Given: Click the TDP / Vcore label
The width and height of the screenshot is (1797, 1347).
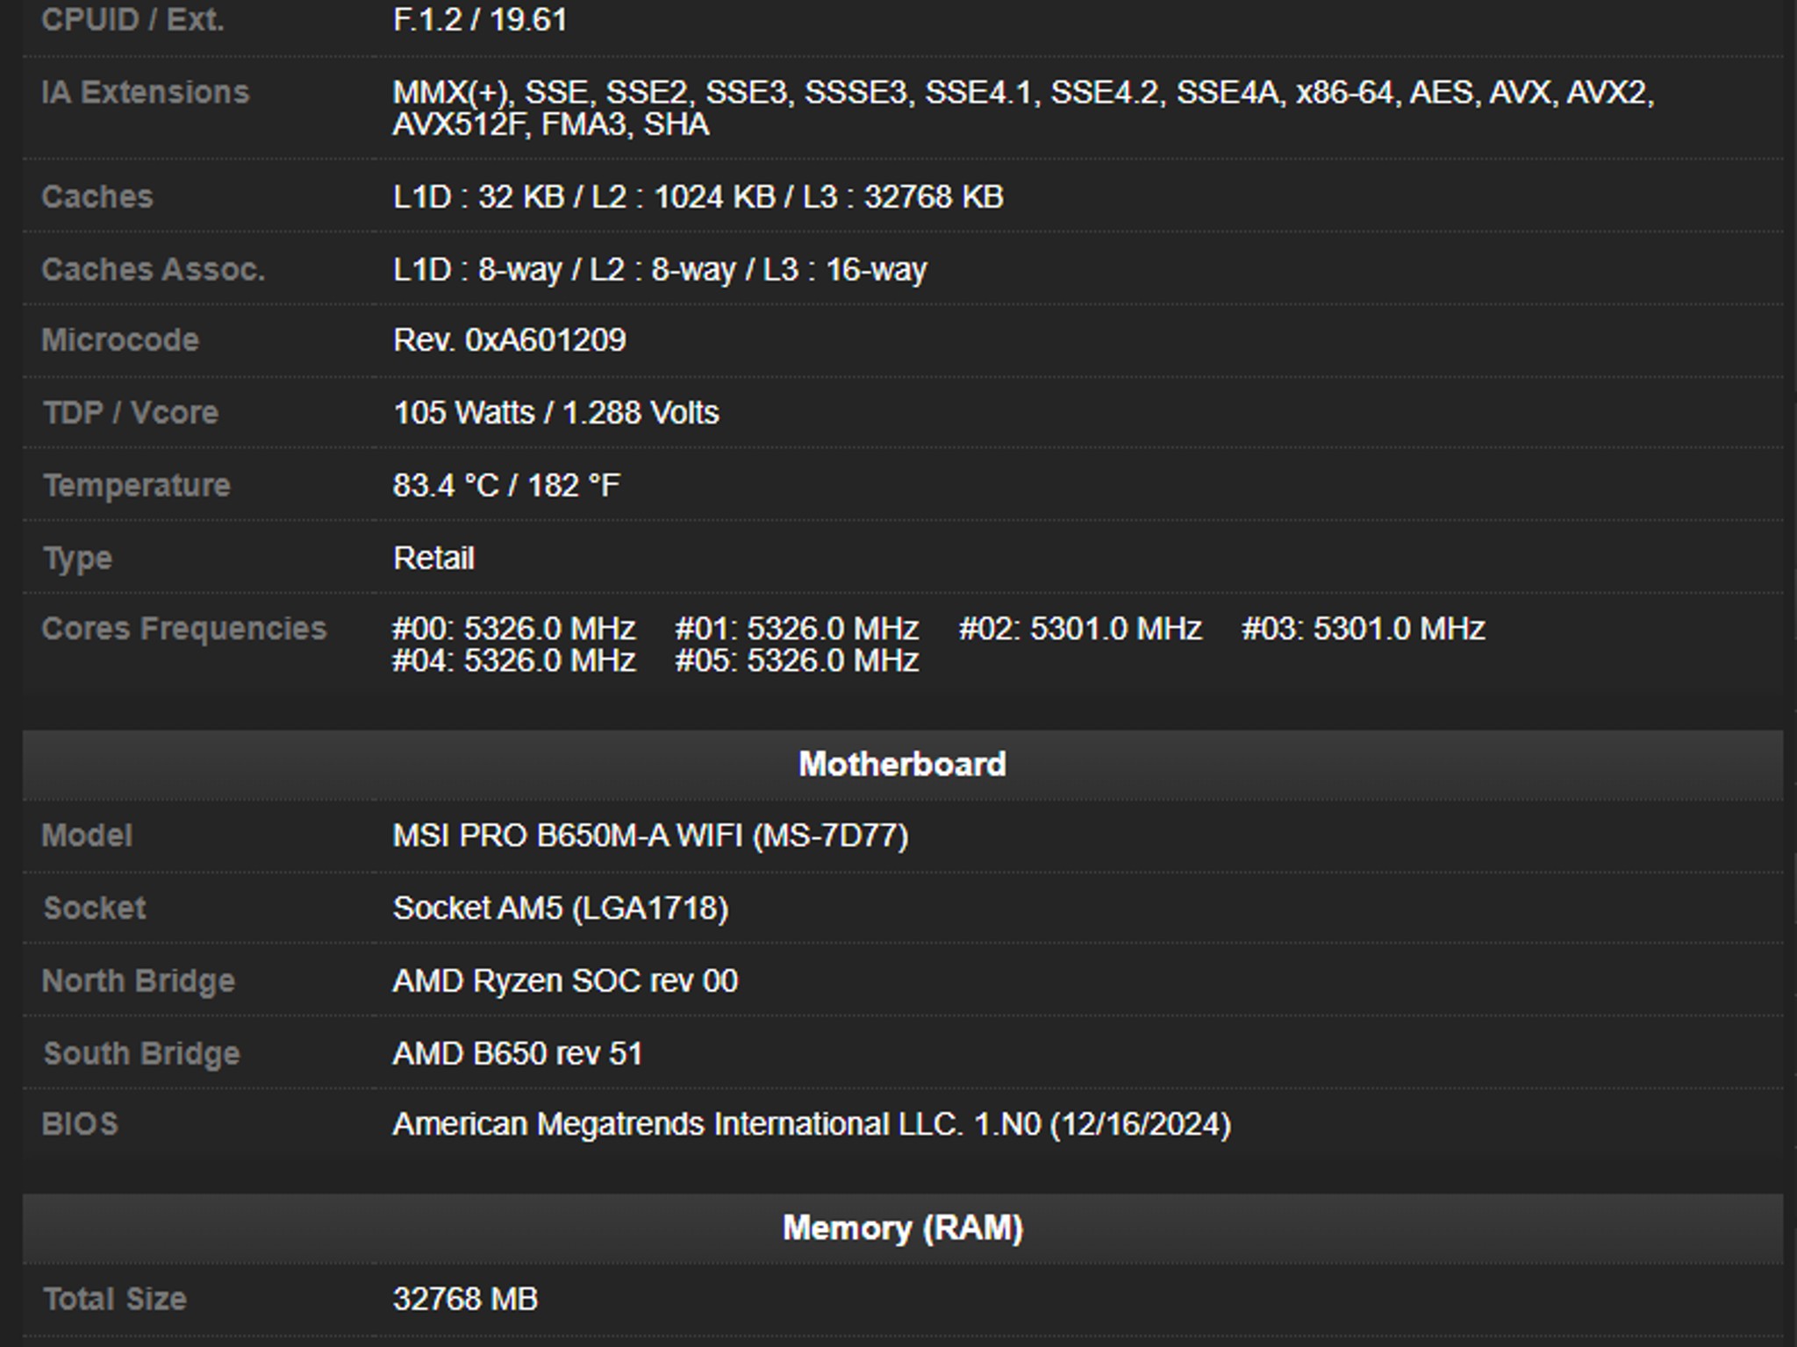Looking at the screenshot, I should coord(131,412).
